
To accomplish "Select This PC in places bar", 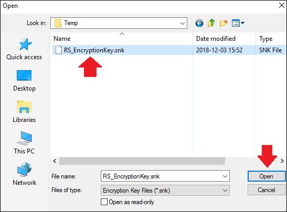I will click(x=24, y=143).
